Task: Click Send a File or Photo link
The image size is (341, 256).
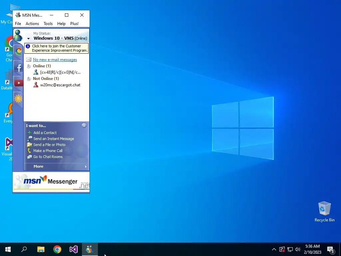Action: (x=49, y=145)
